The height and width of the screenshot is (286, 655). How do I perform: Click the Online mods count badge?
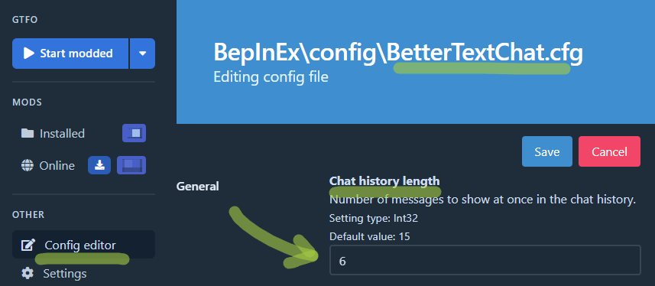(x=131, y=166)
